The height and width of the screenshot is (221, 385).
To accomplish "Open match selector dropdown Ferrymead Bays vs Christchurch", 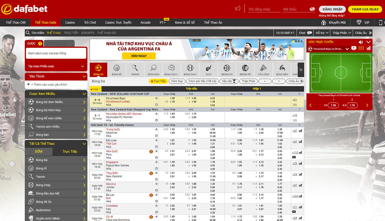I will pyautogui.click(x=347, y=49).
